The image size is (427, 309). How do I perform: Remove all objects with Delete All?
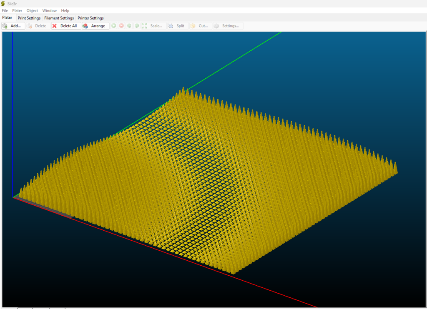tap(65, 26)
